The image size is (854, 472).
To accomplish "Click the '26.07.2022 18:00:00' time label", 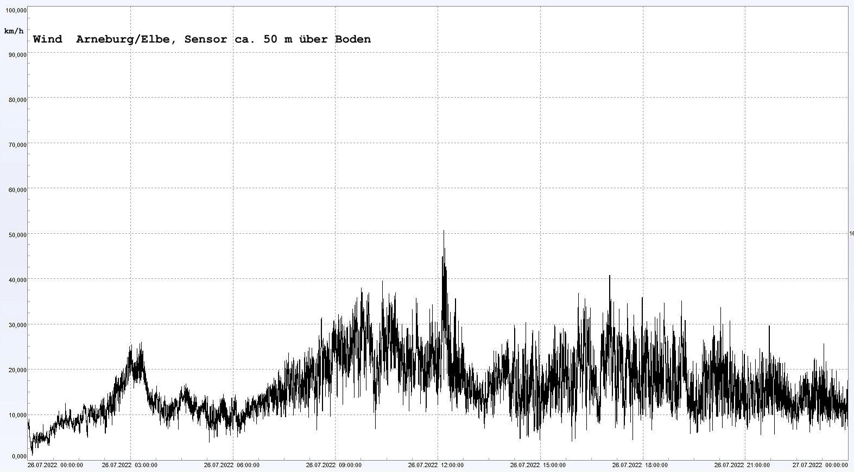I will pyautogui.click(x=640, y=465).
